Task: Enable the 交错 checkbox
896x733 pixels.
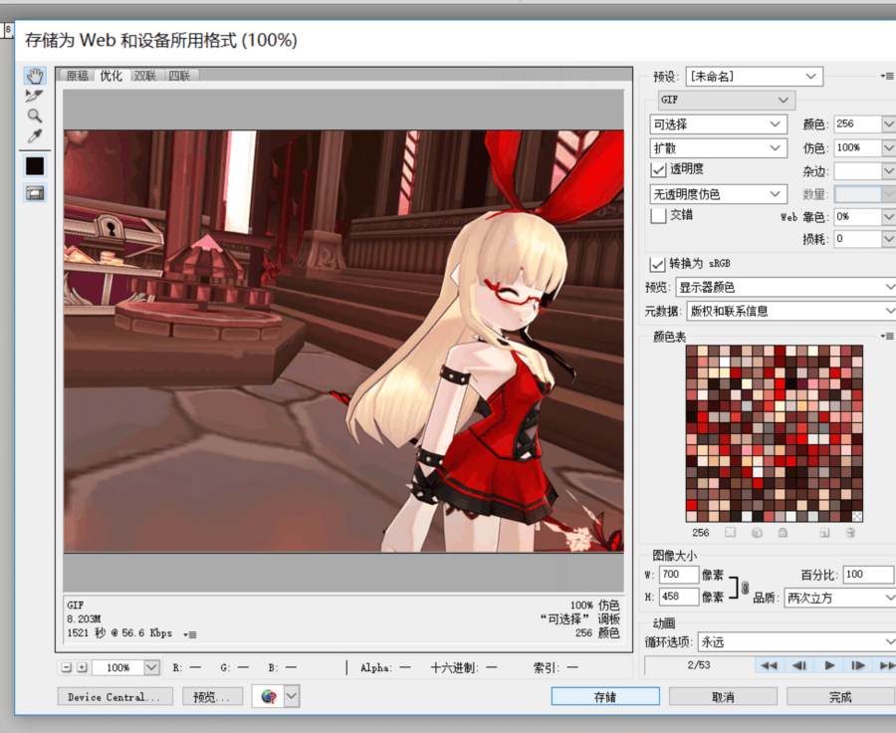Action: [x=658, y=215]
